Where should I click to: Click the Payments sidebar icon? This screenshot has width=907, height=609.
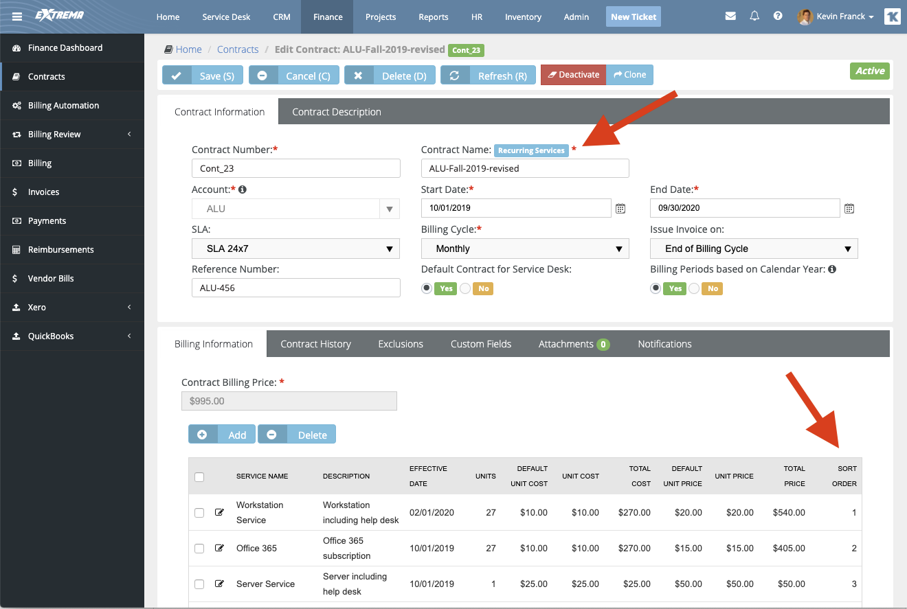point(16,221)
